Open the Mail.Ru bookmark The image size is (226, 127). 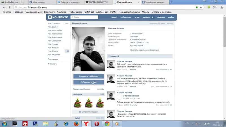click(145, 12)
